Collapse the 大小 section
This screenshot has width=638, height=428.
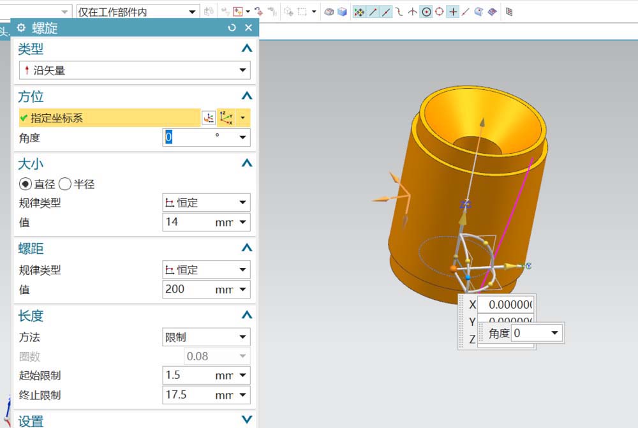[x=246, y=163]
